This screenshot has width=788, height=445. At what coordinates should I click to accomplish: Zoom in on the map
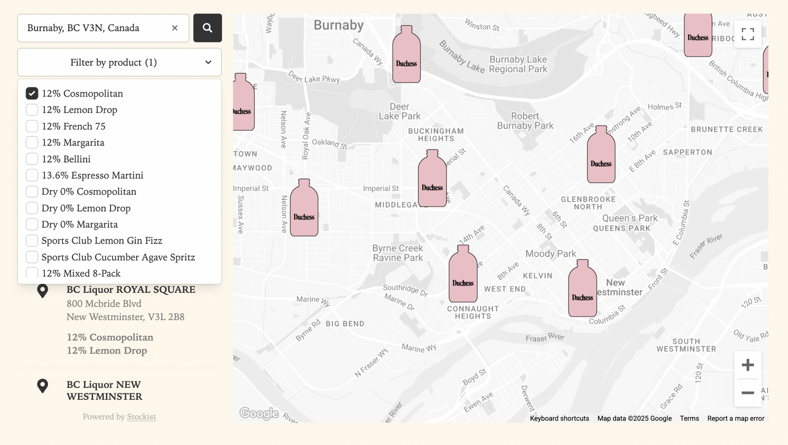pyautogui.click(x=748, y=365)
